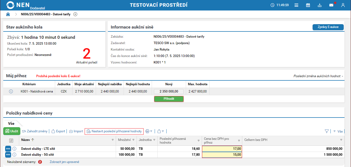Click info icon for K001 criterion

click(x=11, y=91)
